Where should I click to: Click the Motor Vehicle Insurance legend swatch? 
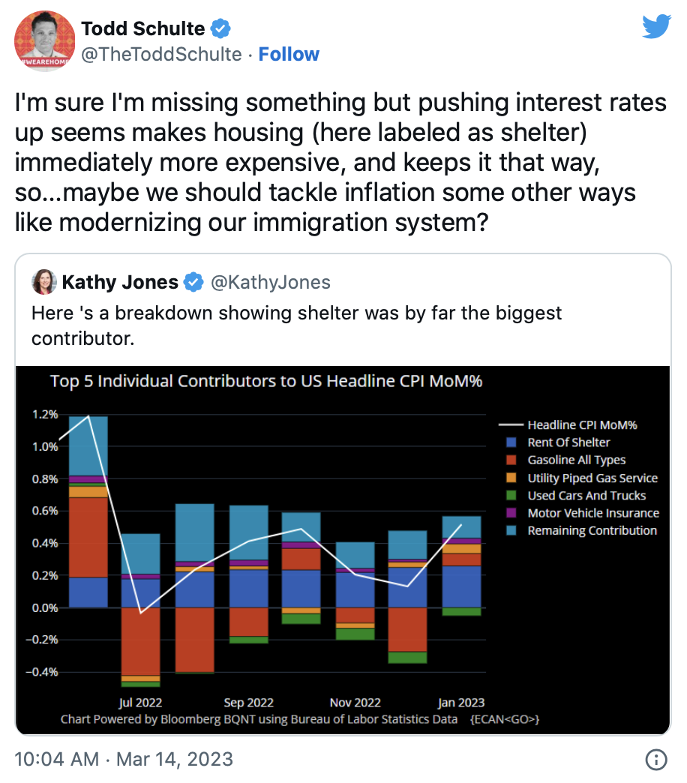tap(512, 514)
